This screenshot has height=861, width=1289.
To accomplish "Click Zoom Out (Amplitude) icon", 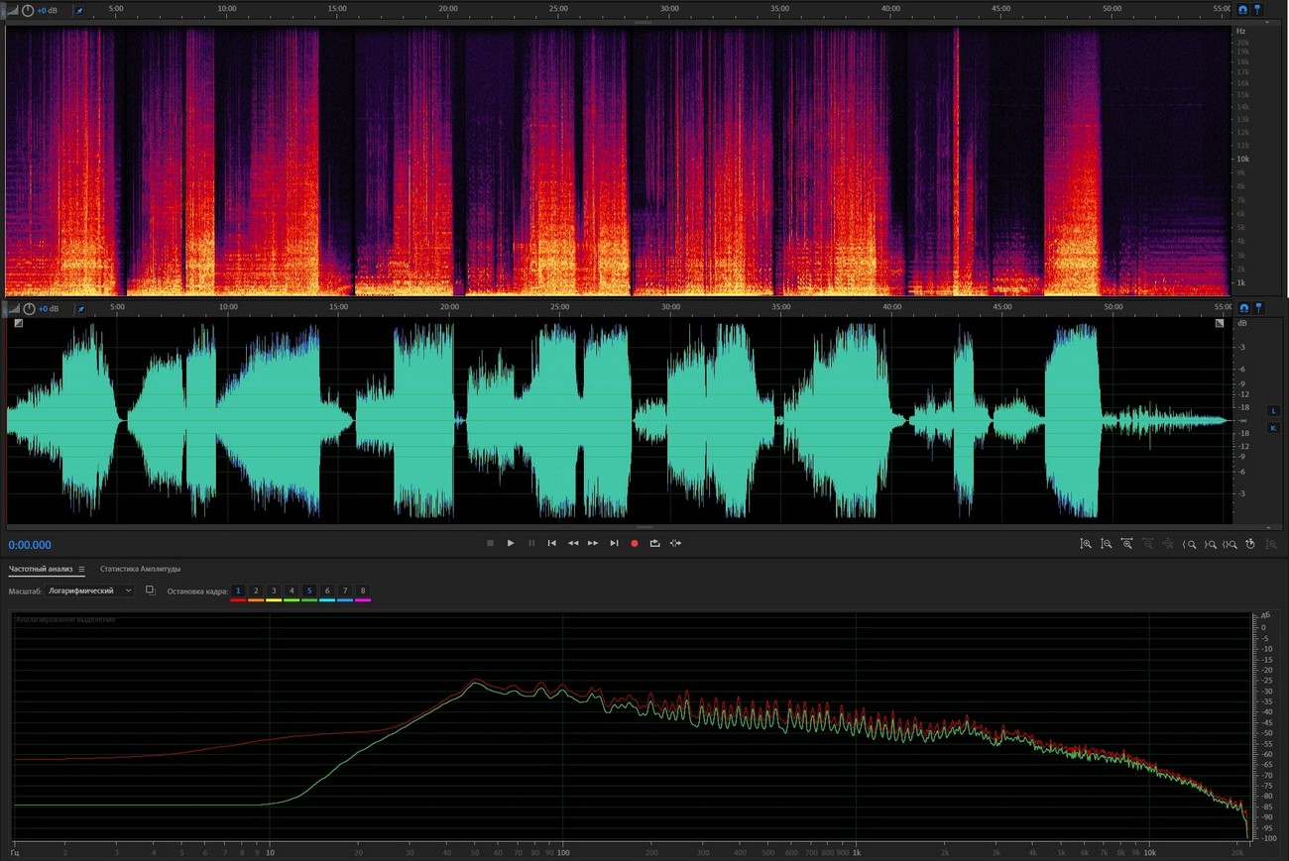I will pyautogui.click(x=1107, y=544).
